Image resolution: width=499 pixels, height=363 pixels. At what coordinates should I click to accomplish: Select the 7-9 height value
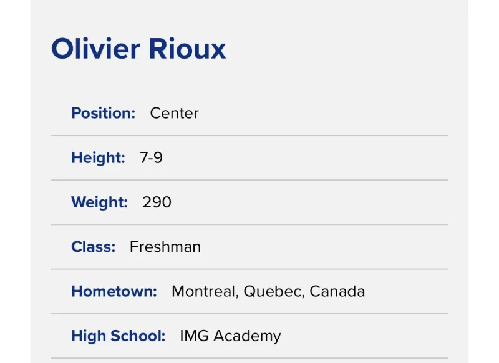point(151,157)
